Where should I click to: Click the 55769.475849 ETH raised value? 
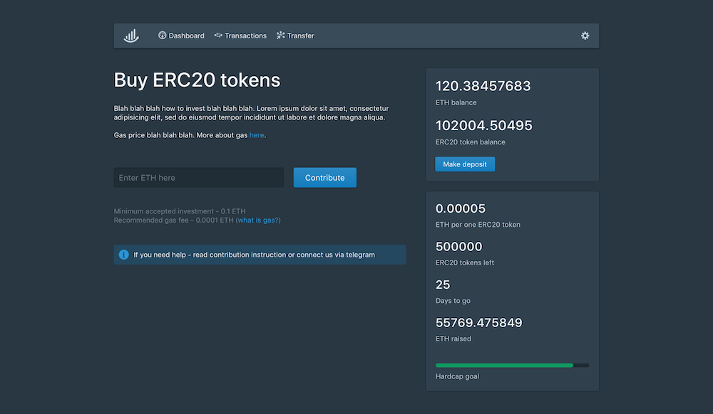pyautogui.click(x=479, y=323)
